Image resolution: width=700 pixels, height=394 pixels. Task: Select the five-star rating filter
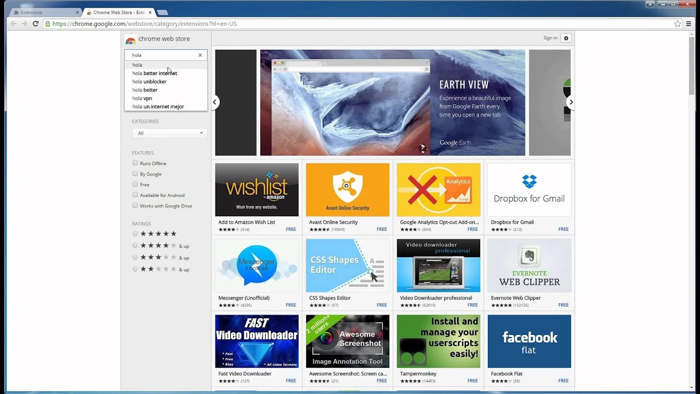pos(135,234)
